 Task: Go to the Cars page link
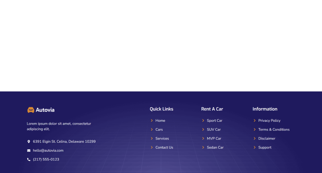pos(159,129)
